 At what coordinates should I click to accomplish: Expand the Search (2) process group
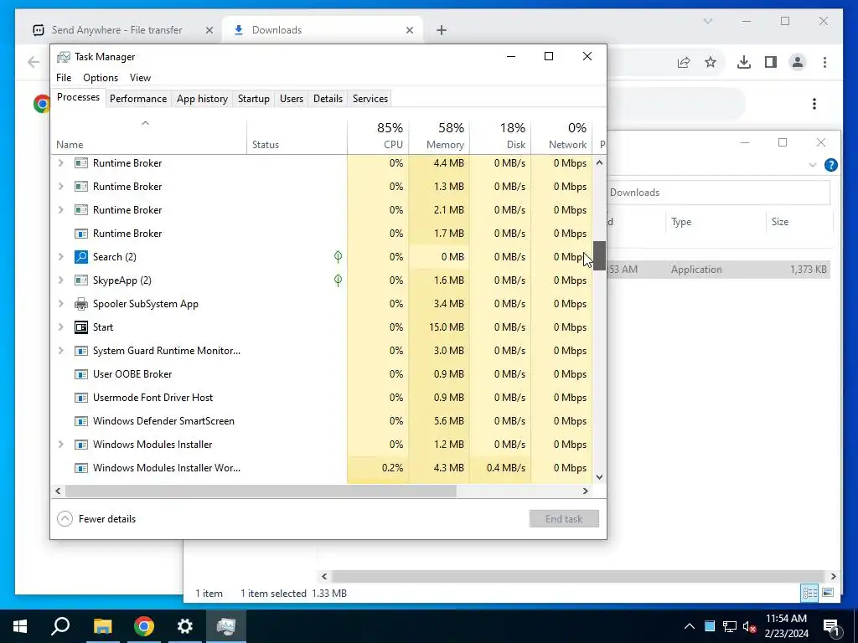pos(60,256)
